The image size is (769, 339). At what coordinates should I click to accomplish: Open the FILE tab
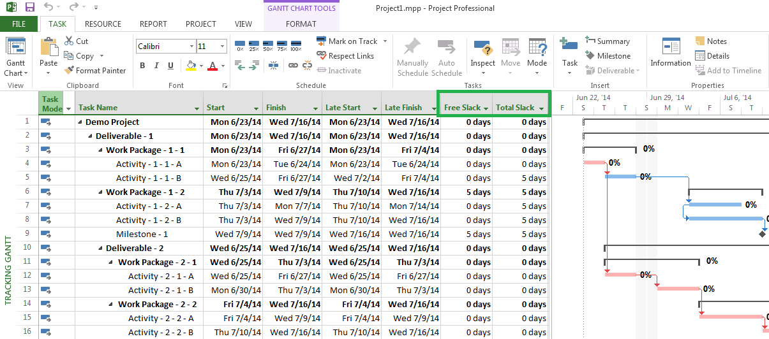(19, 24)
